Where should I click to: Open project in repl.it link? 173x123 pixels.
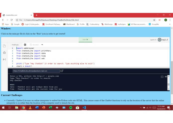159,40
